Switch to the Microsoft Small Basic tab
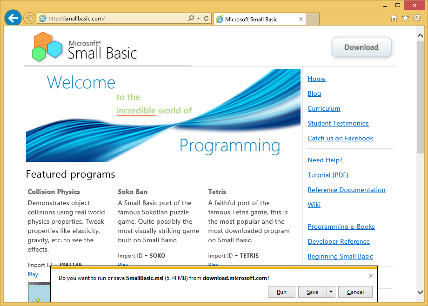 (x=259, y=19)
